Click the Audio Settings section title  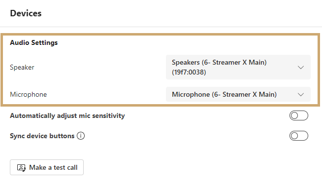click(34, 42)
